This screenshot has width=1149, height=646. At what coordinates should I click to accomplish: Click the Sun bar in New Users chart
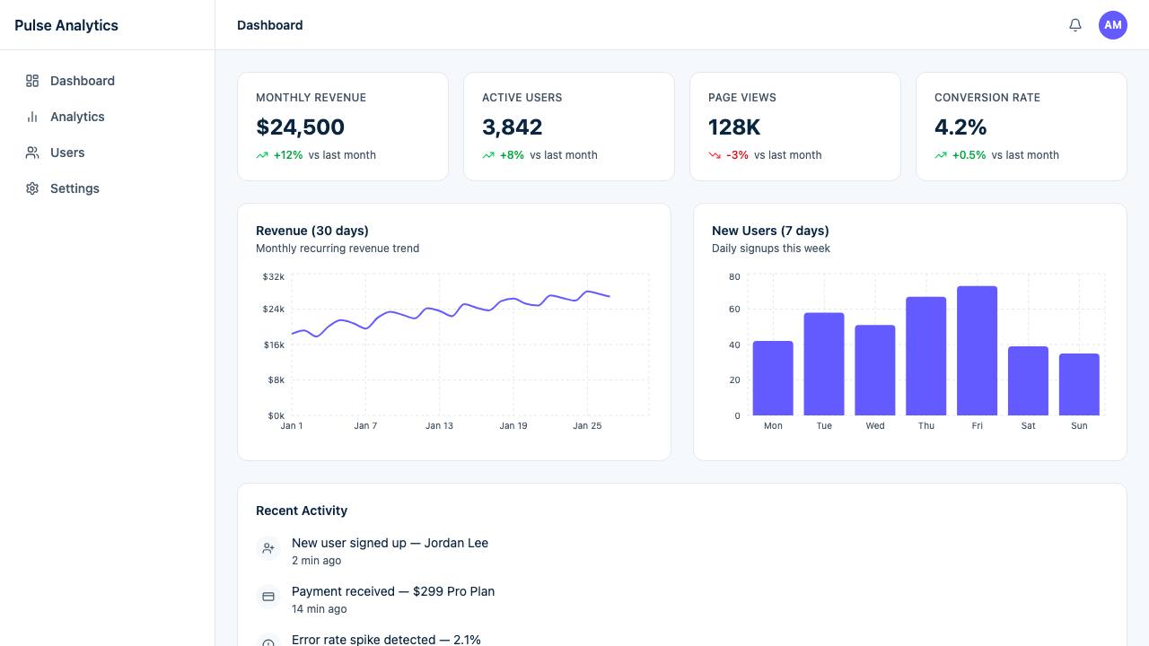pos(1079,384)
